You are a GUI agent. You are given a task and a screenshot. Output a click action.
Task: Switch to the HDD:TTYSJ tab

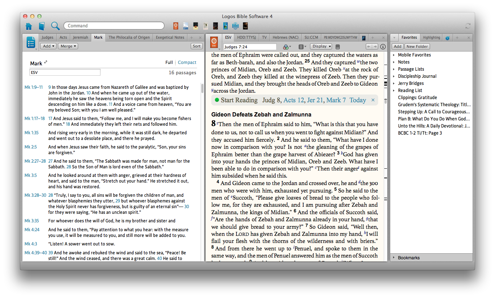pos(246,37)
